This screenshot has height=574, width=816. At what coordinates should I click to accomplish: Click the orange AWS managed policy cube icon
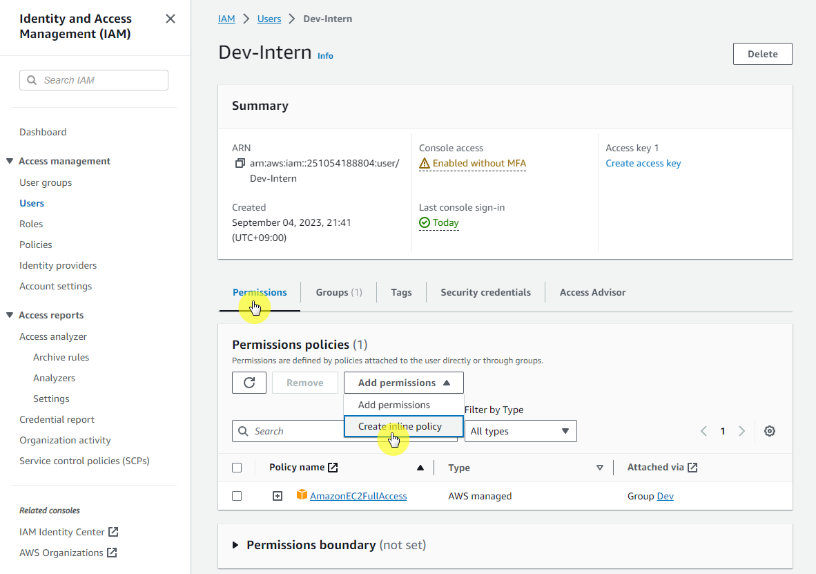pos(302,495)
